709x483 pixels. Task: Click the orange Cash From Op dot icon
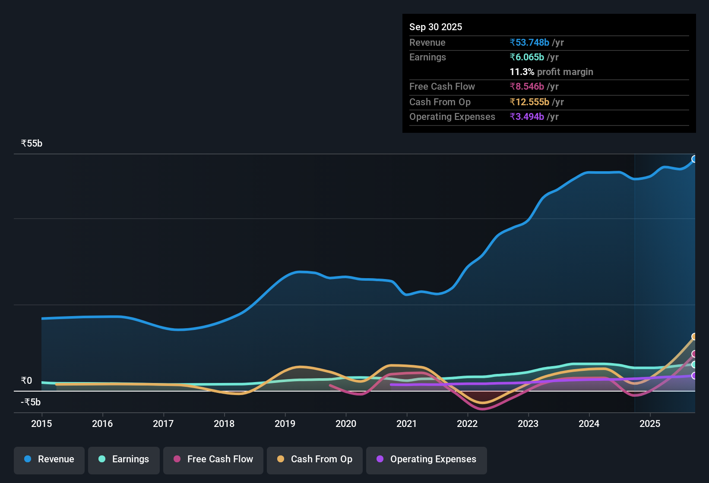click(281, 459)
